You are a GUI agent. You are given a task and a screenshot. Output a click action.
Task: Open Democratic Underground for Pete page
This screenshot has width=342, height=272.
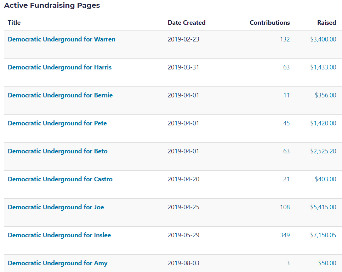(x=57, y=123)
